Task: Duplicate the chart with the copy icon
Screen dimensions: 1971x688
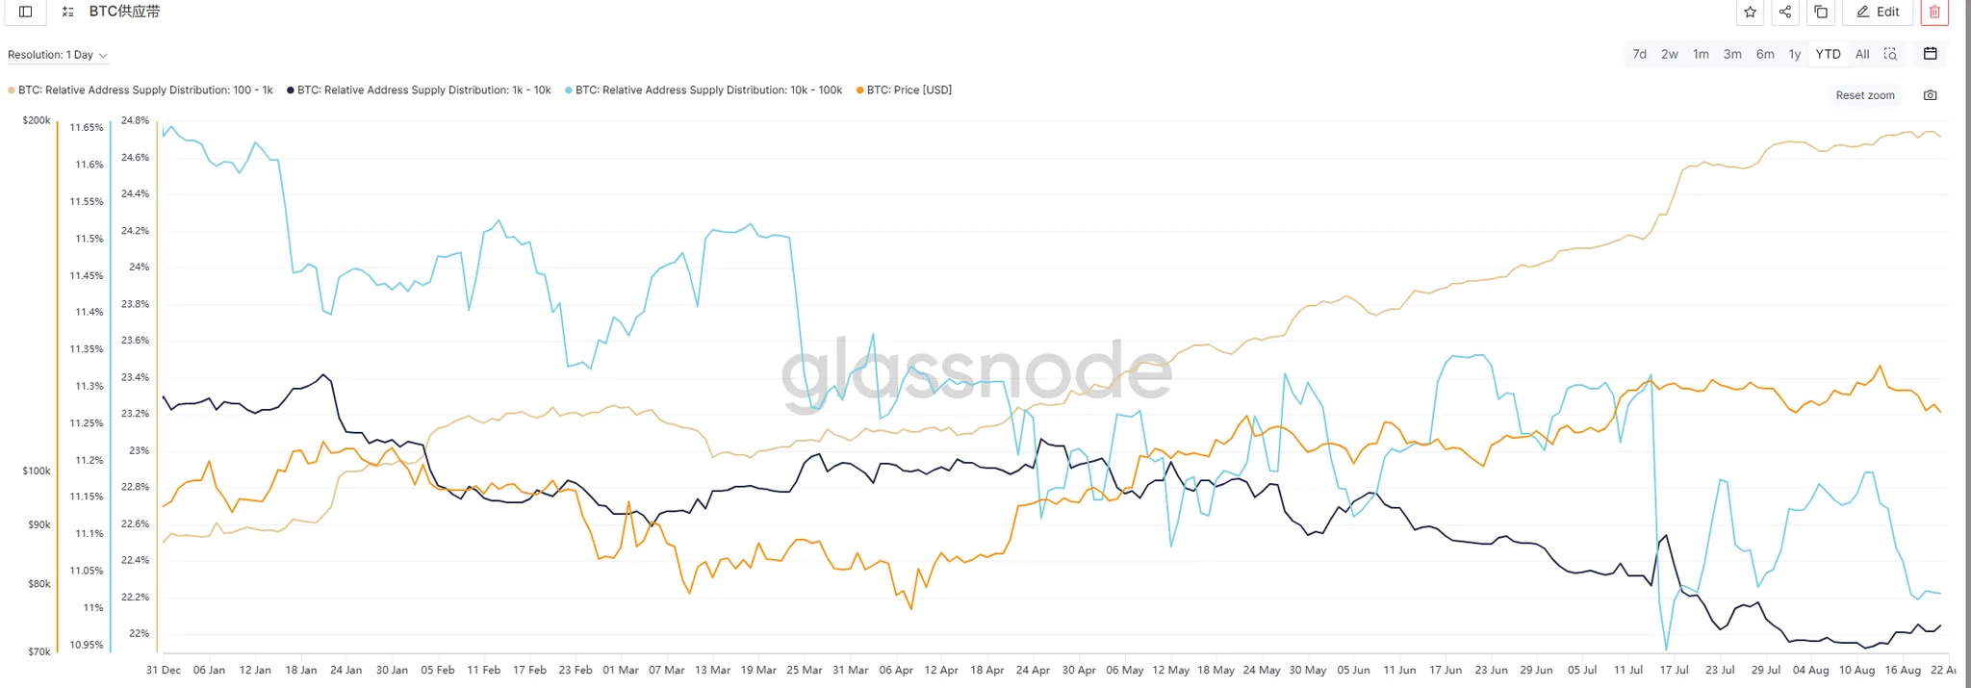Action: coord(1821,12)
